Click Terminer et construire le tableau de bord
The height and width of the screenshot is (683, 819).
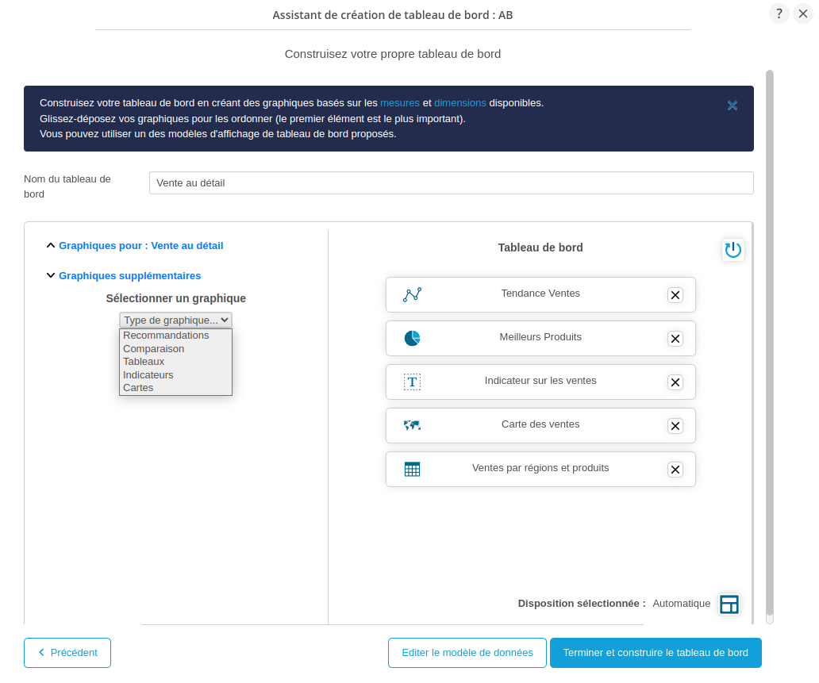(x=655, y=653)
